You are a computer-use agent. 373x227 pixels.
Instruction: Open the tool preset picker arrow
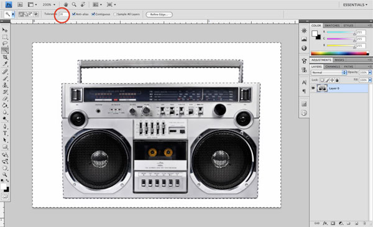click(13, 14)
